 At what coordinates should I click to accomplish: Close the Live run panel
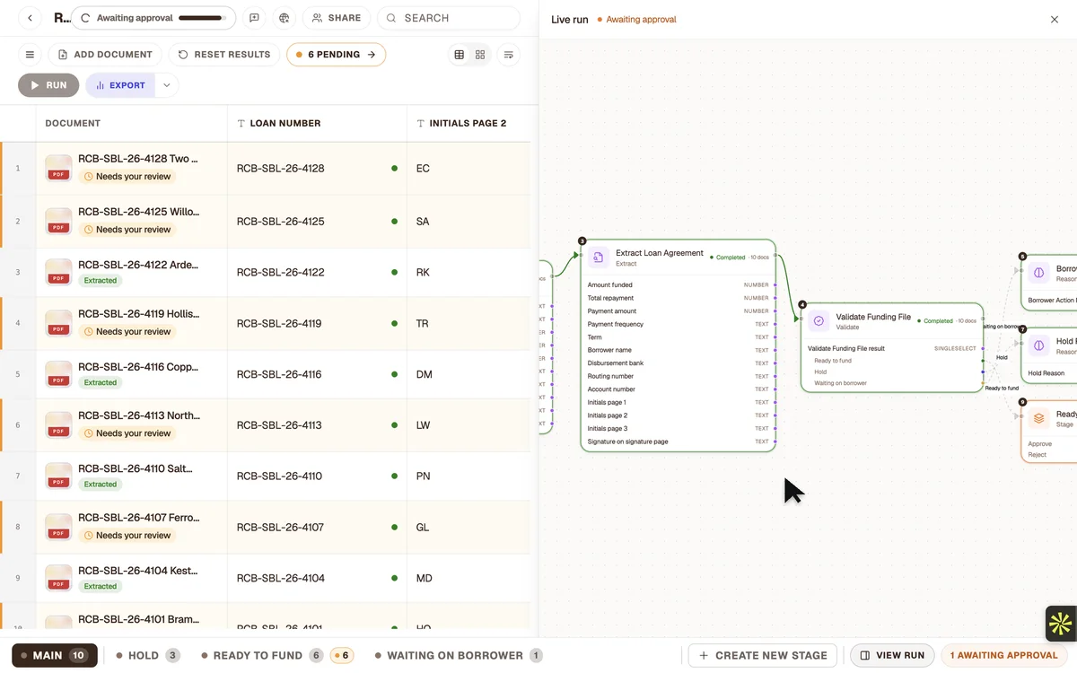pyautogui.click(x=1055, y=19)
